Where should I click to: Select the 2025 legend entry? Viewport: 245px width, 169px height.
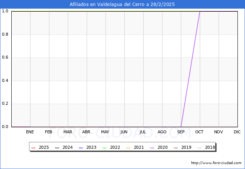(x=40, y=147)
